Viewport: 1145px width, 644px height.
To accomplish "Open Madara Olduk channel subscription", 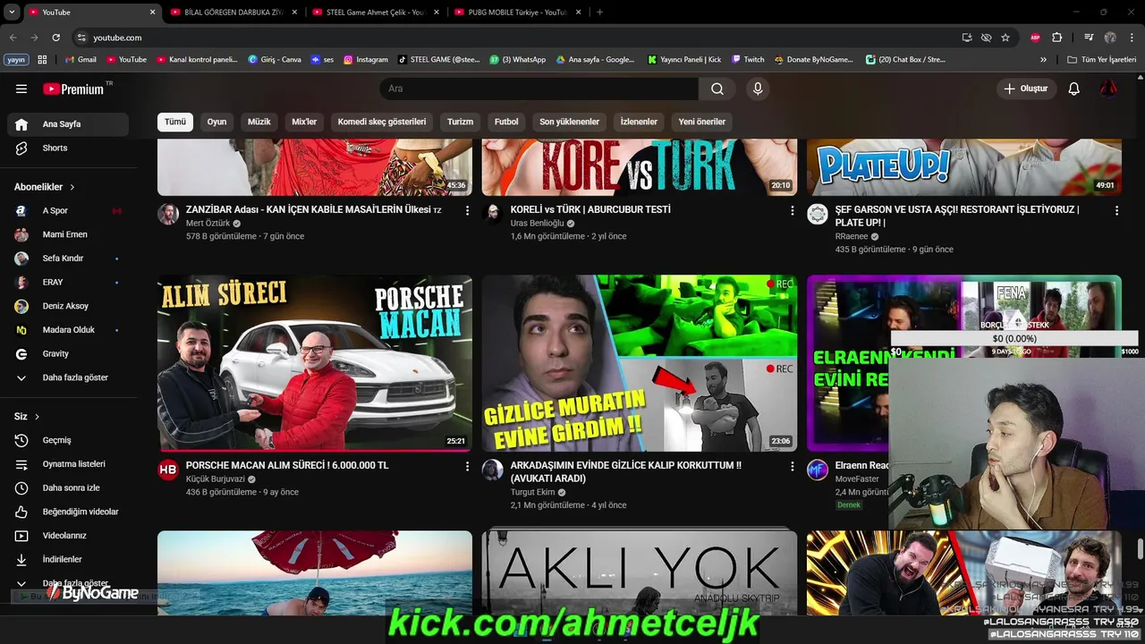I will coord(69,330).
